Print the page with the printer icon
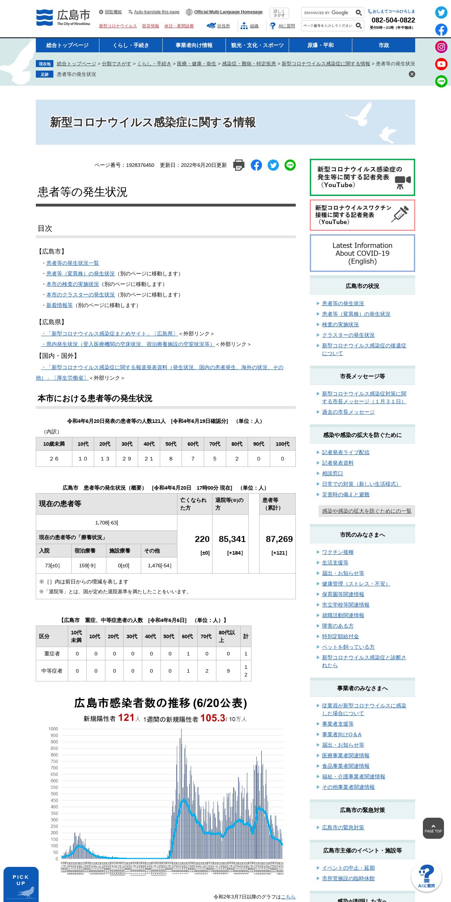The height and width of the screenshot is (902, 451). click(239, 165)
